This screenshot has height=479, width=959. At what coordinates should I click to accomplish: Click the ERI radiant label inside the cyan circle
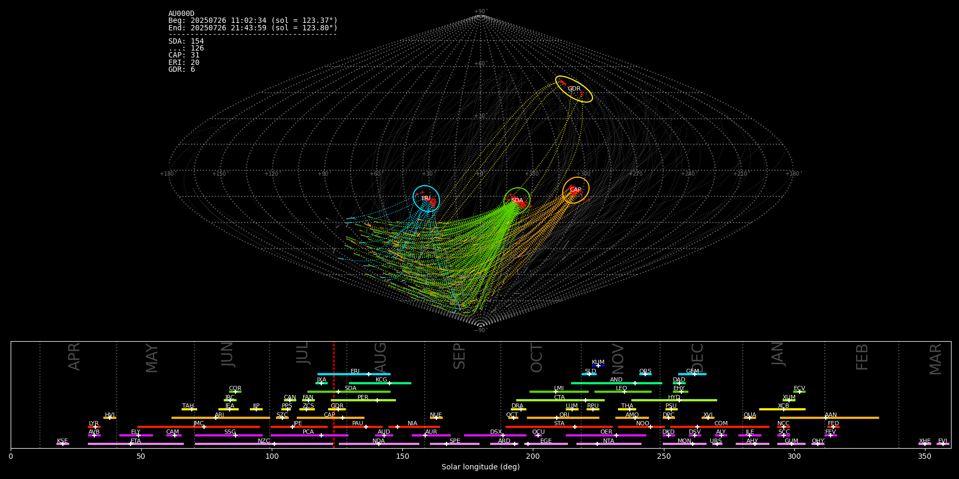pyautogui.click(x=426, y=199)
